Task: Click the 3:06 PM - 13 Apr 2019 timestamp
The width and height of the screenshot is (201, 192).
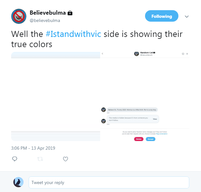Action: coord(33,148)
